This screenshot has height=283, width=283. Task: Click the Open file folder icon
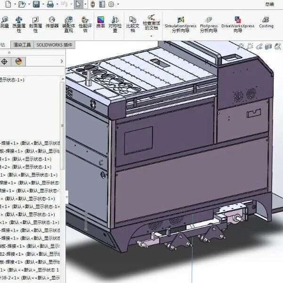[x=22, y=4]
